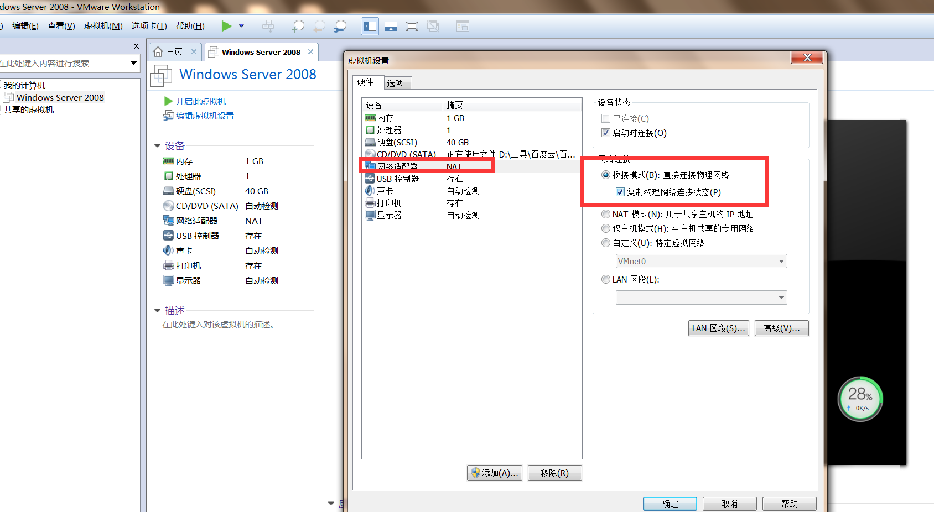Viewport: 934px width, 512px height.
Task: Click the 网络适配器 icon on summary page
Action: 168,220
